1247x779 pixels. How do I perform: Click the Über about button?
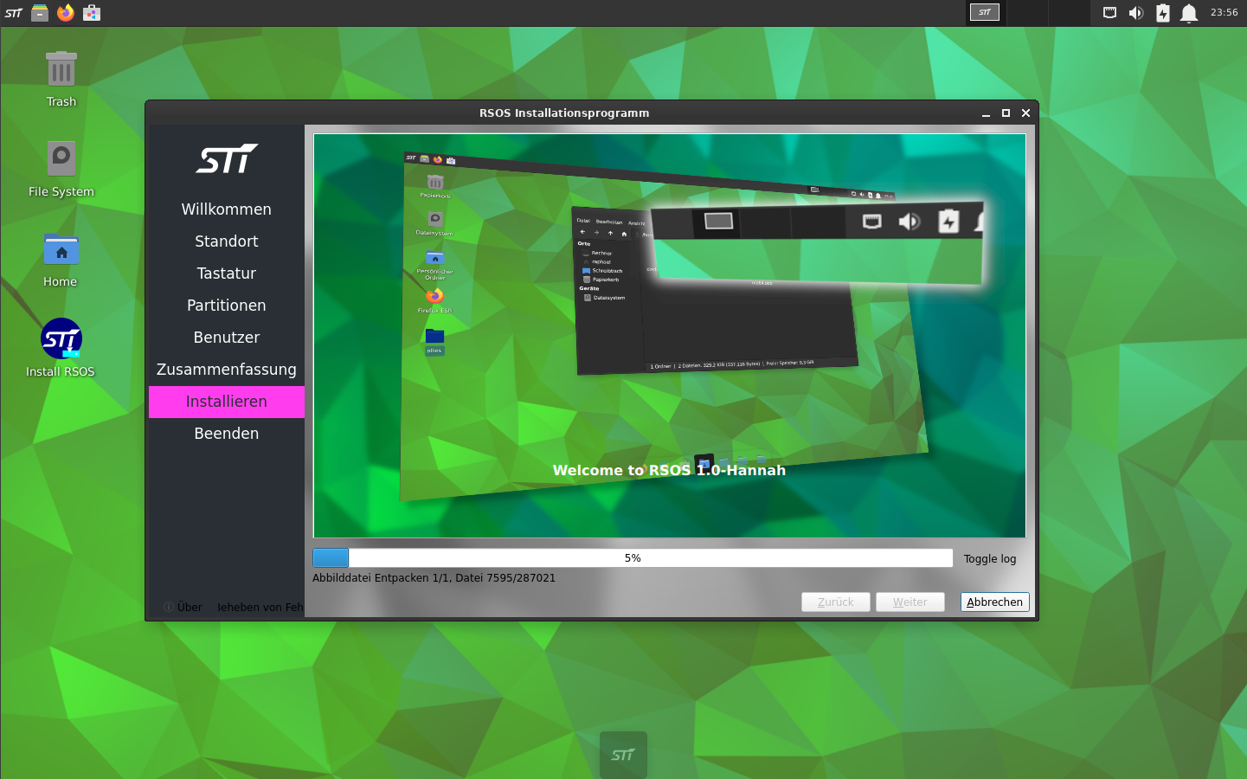183,608
